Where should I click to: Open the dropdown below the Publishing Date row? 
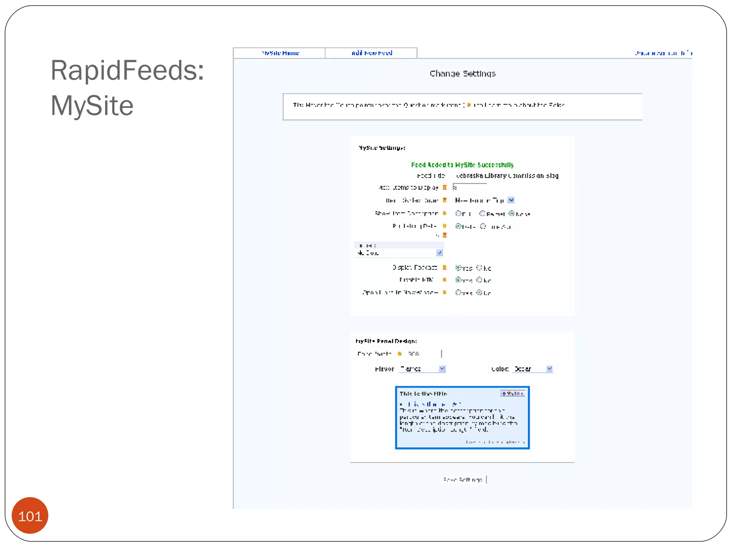(399, 253)
